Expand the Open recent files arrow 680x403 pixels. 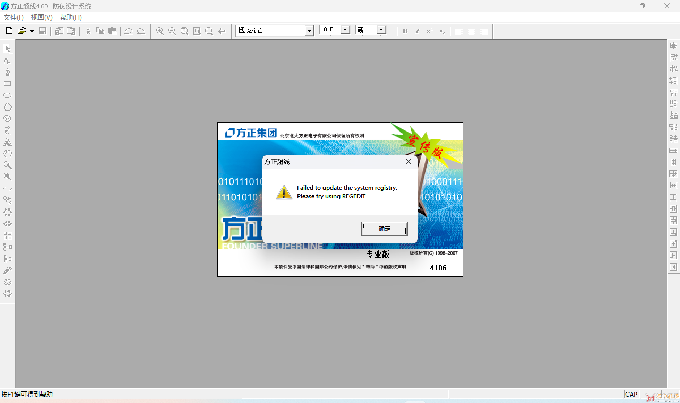point(32,31)
